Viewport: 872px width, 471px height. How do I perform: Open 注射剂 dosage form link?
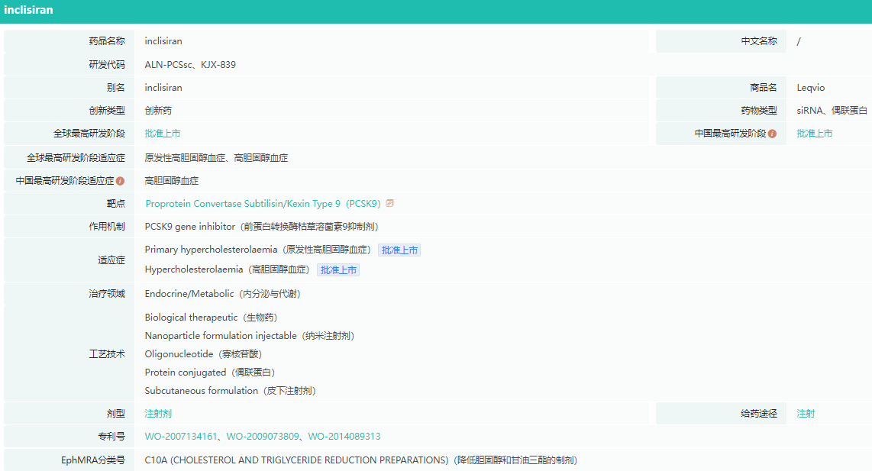pos(158,414)
